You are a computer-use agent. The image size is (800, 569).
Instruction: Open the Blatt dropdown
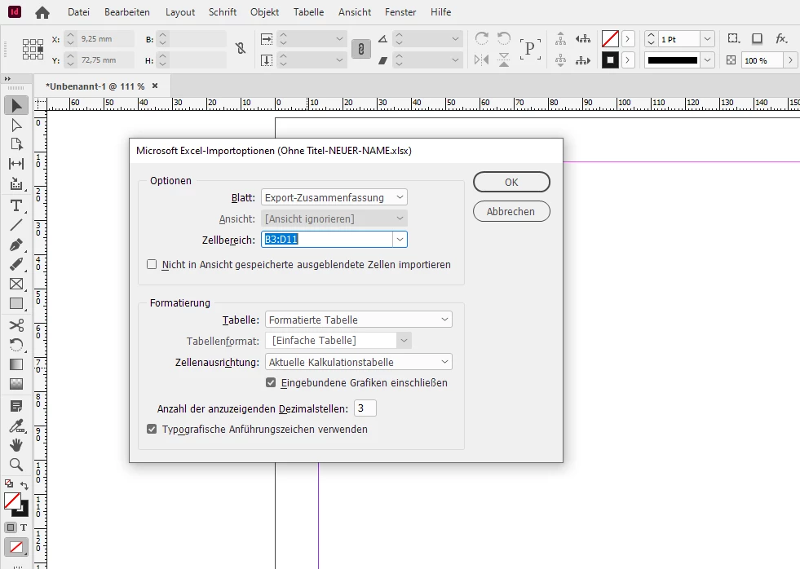pyautogui.click(x=334, y=197)
